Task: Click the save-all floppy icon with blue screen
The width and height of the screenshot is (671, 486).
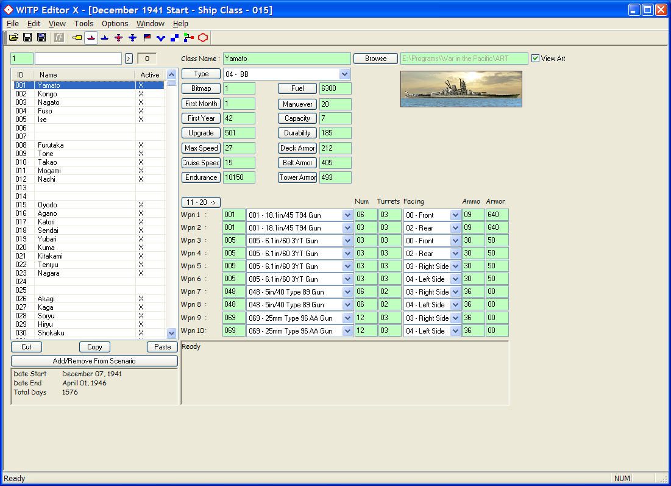Action: coord(41,38)
